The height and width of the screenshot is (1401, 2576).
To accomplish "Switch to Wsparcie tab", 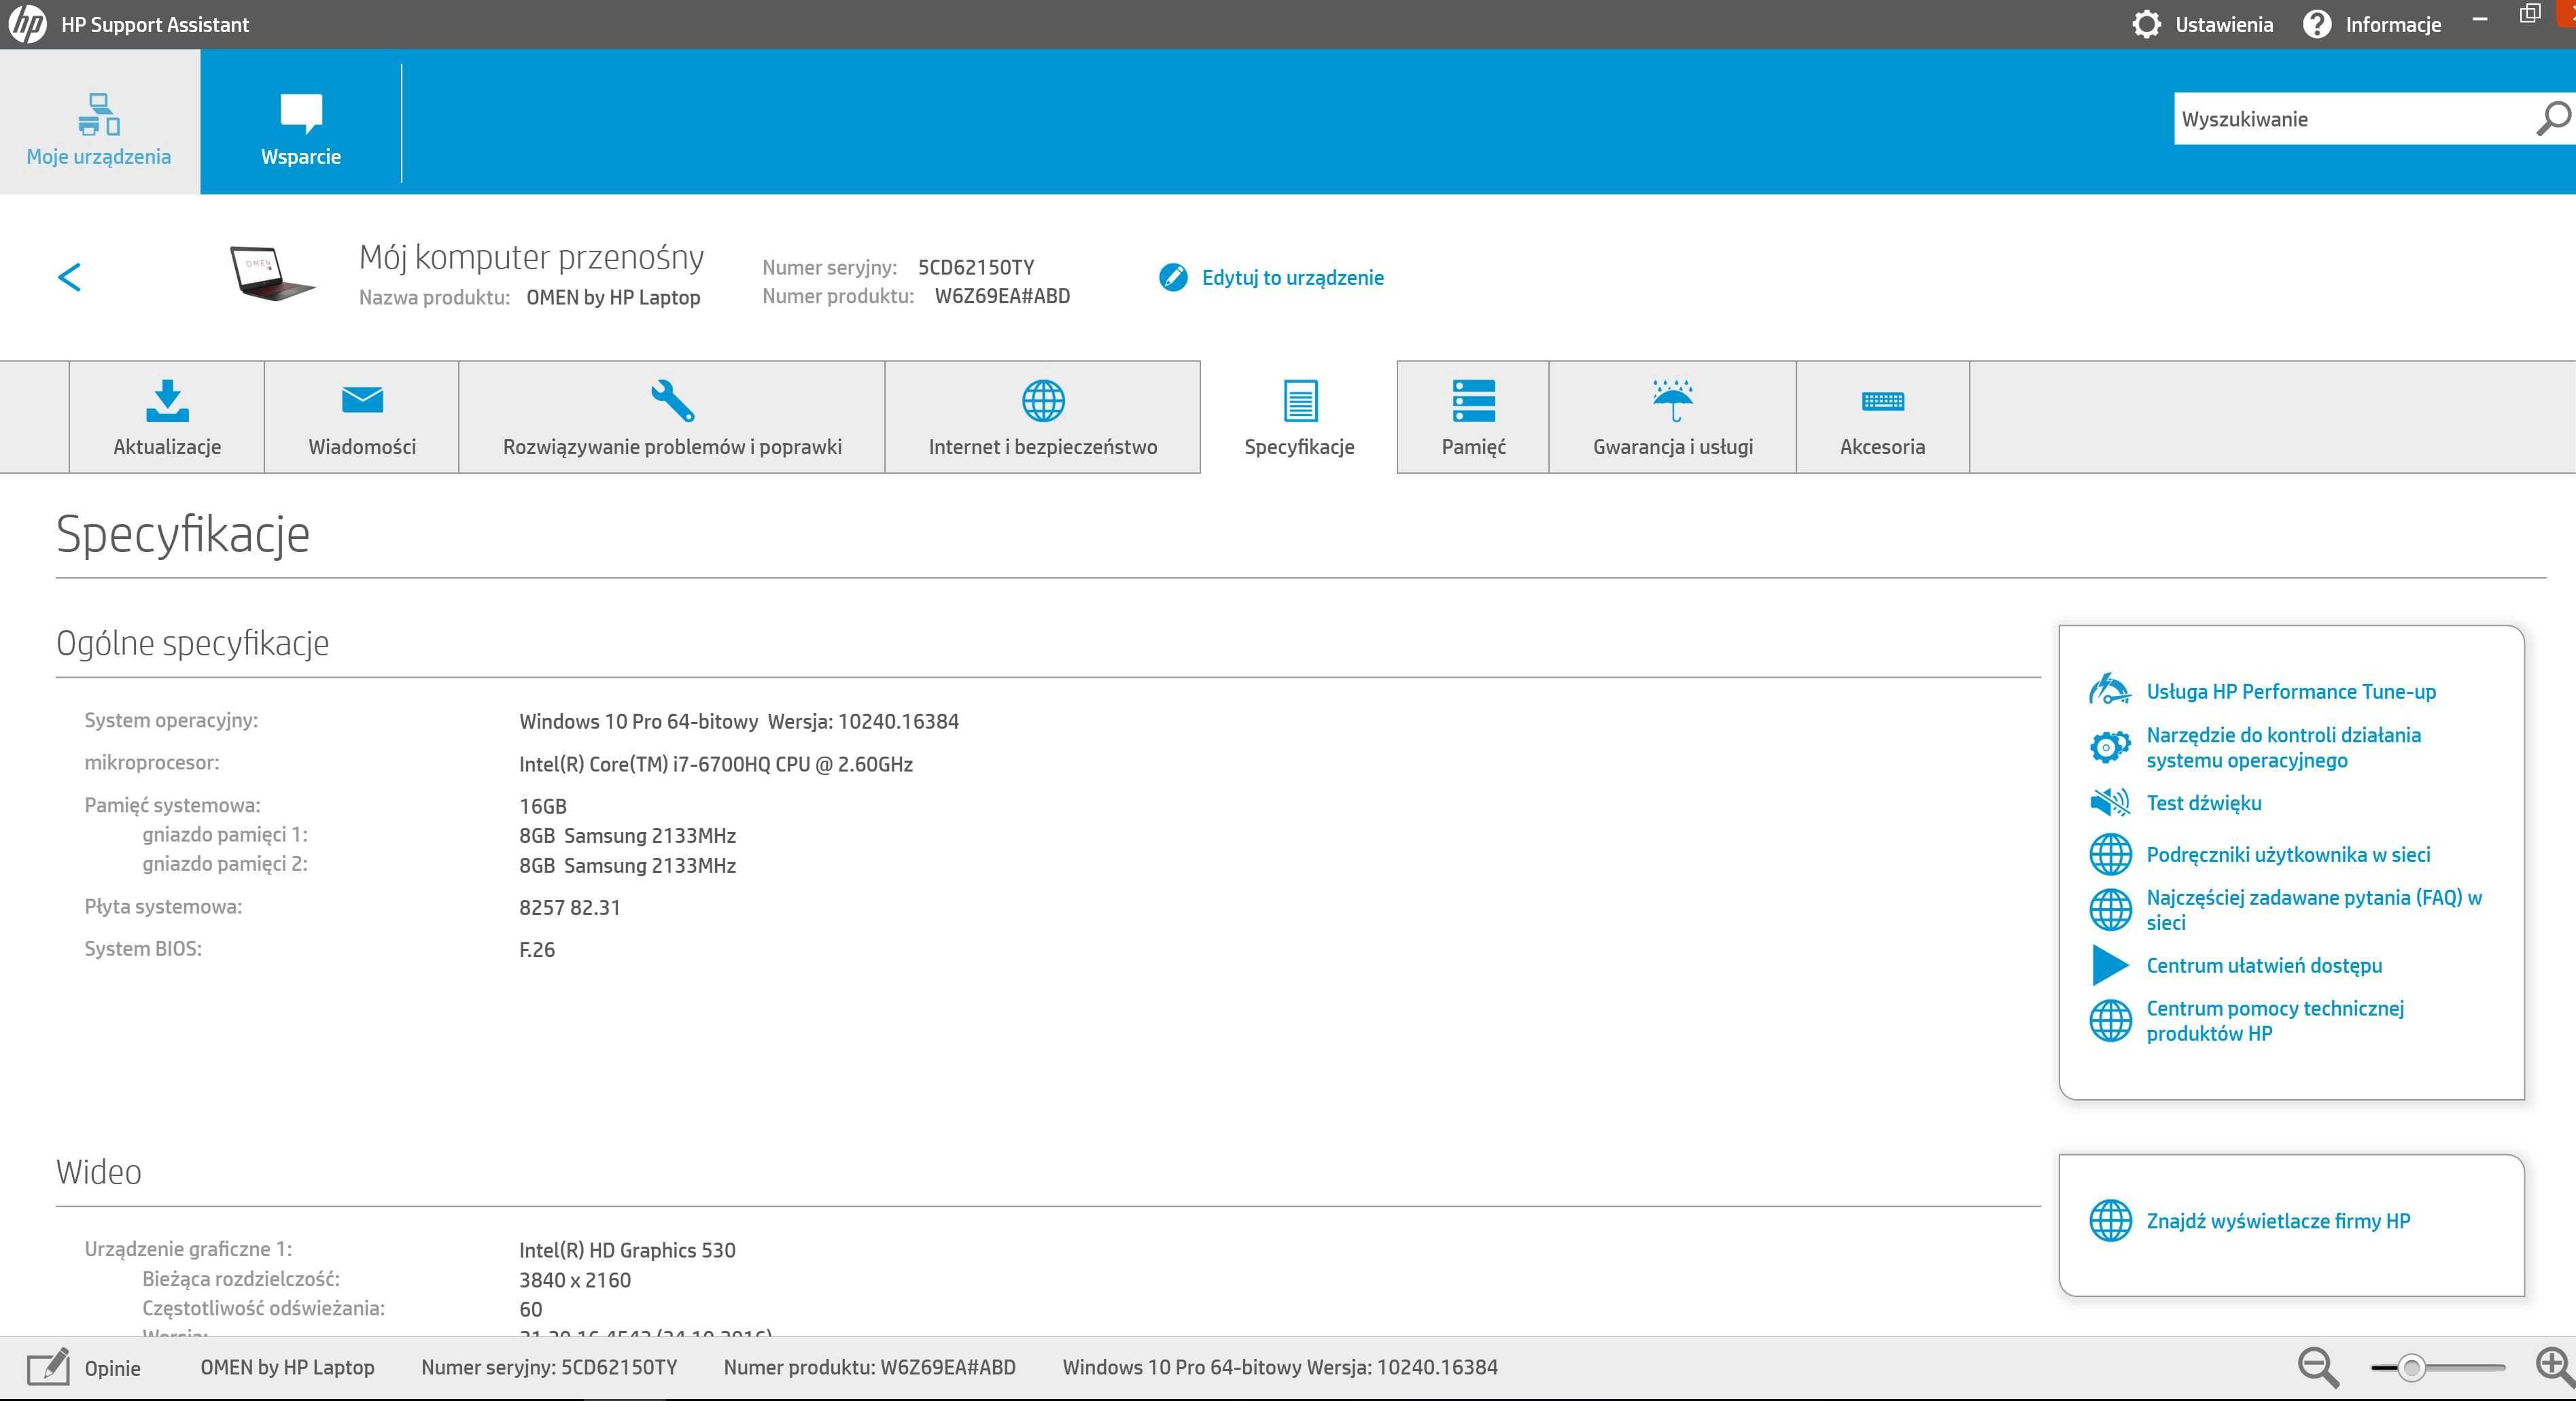I will coord(301,122).
